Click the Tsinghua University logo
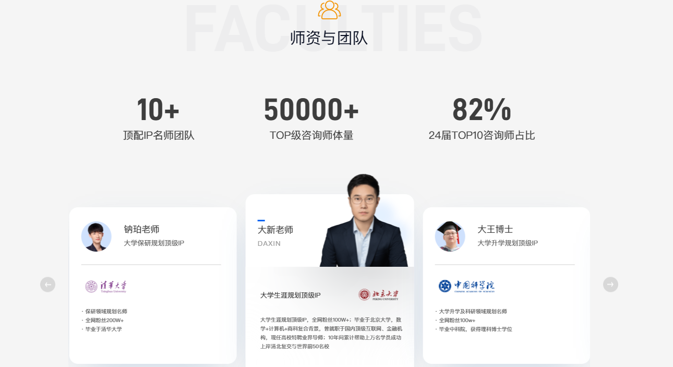The height and width of the screenshot is (367, 673). click(x=106, y=287)
